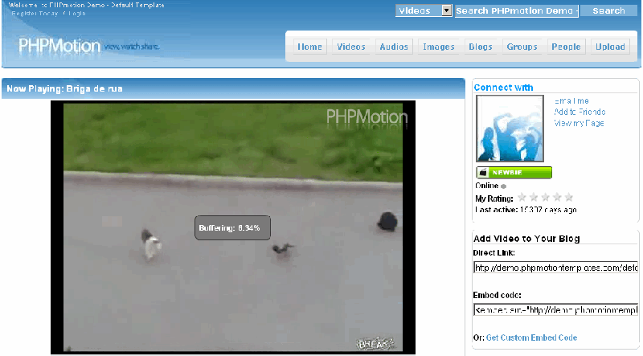This screenshot has height=356, width=643.
Task: Open the Videos search category dropdown
Action: click(x=424, y=10)
